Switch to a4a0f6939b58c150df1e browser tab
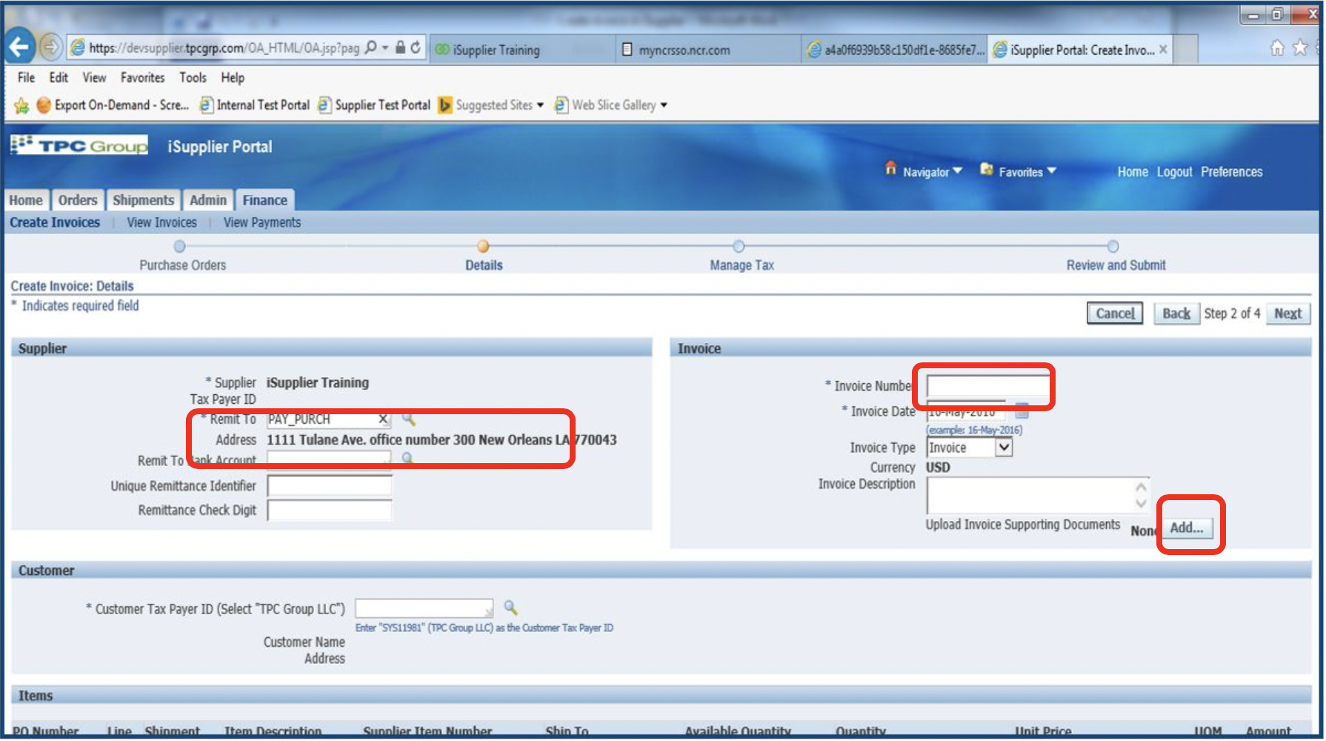 [x=895, y=50]
